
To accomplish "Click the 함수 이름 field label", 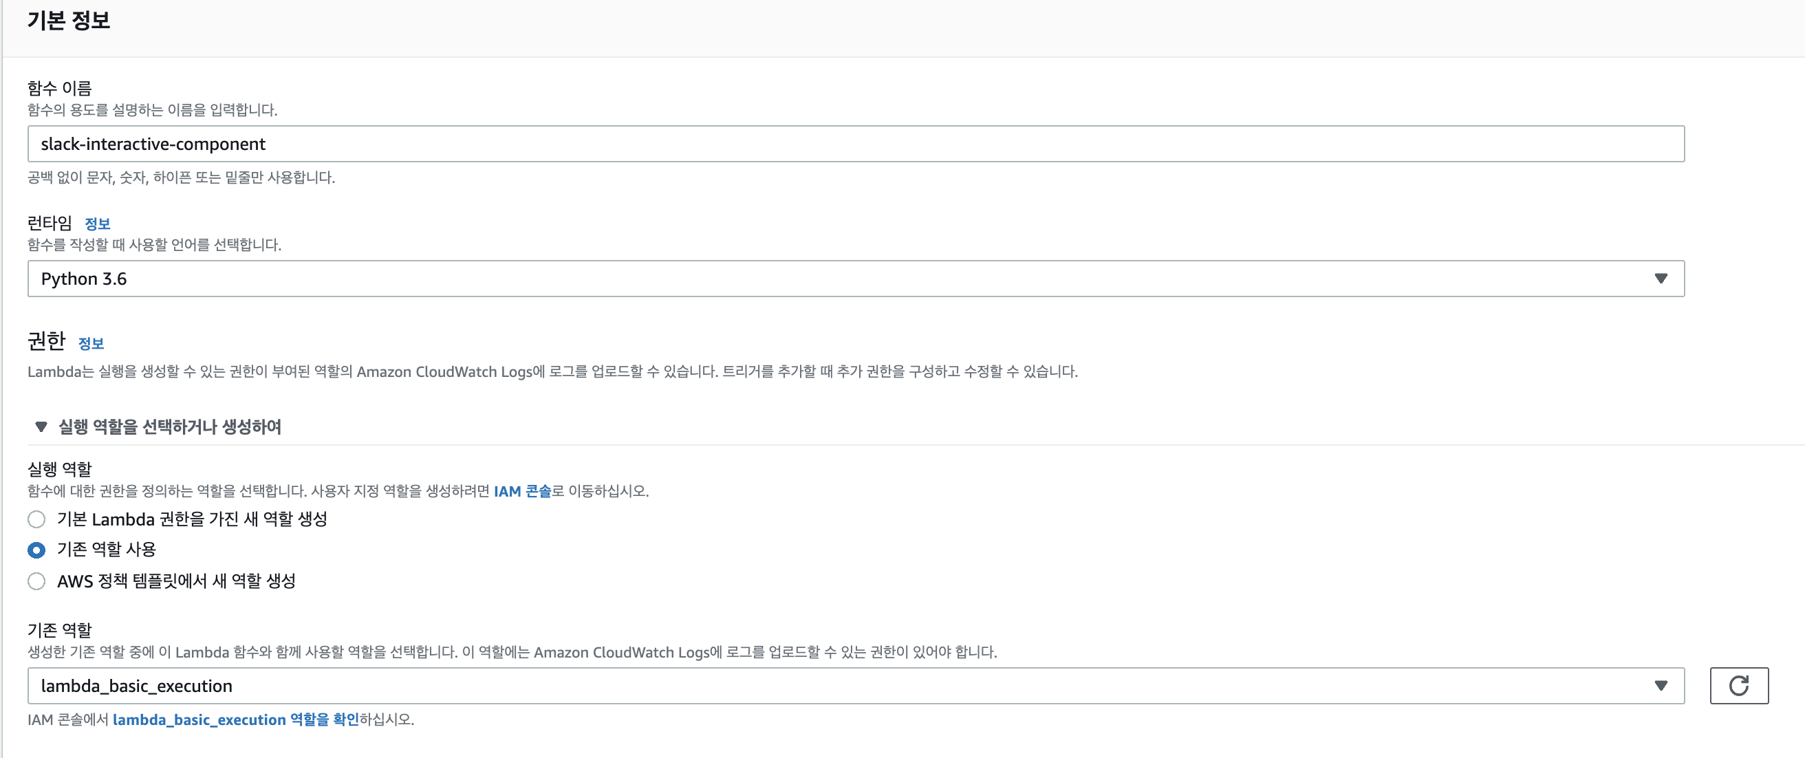I will click(60, 88).
